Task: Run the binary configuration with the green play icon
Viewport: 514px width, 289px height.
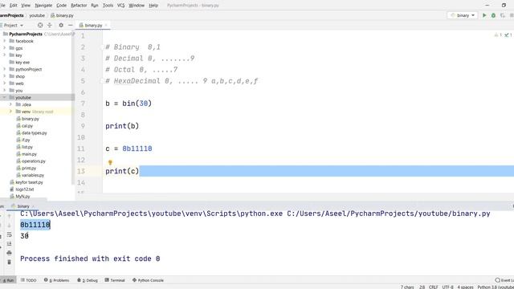Action: pyautogui.click(x=484, y=15)
